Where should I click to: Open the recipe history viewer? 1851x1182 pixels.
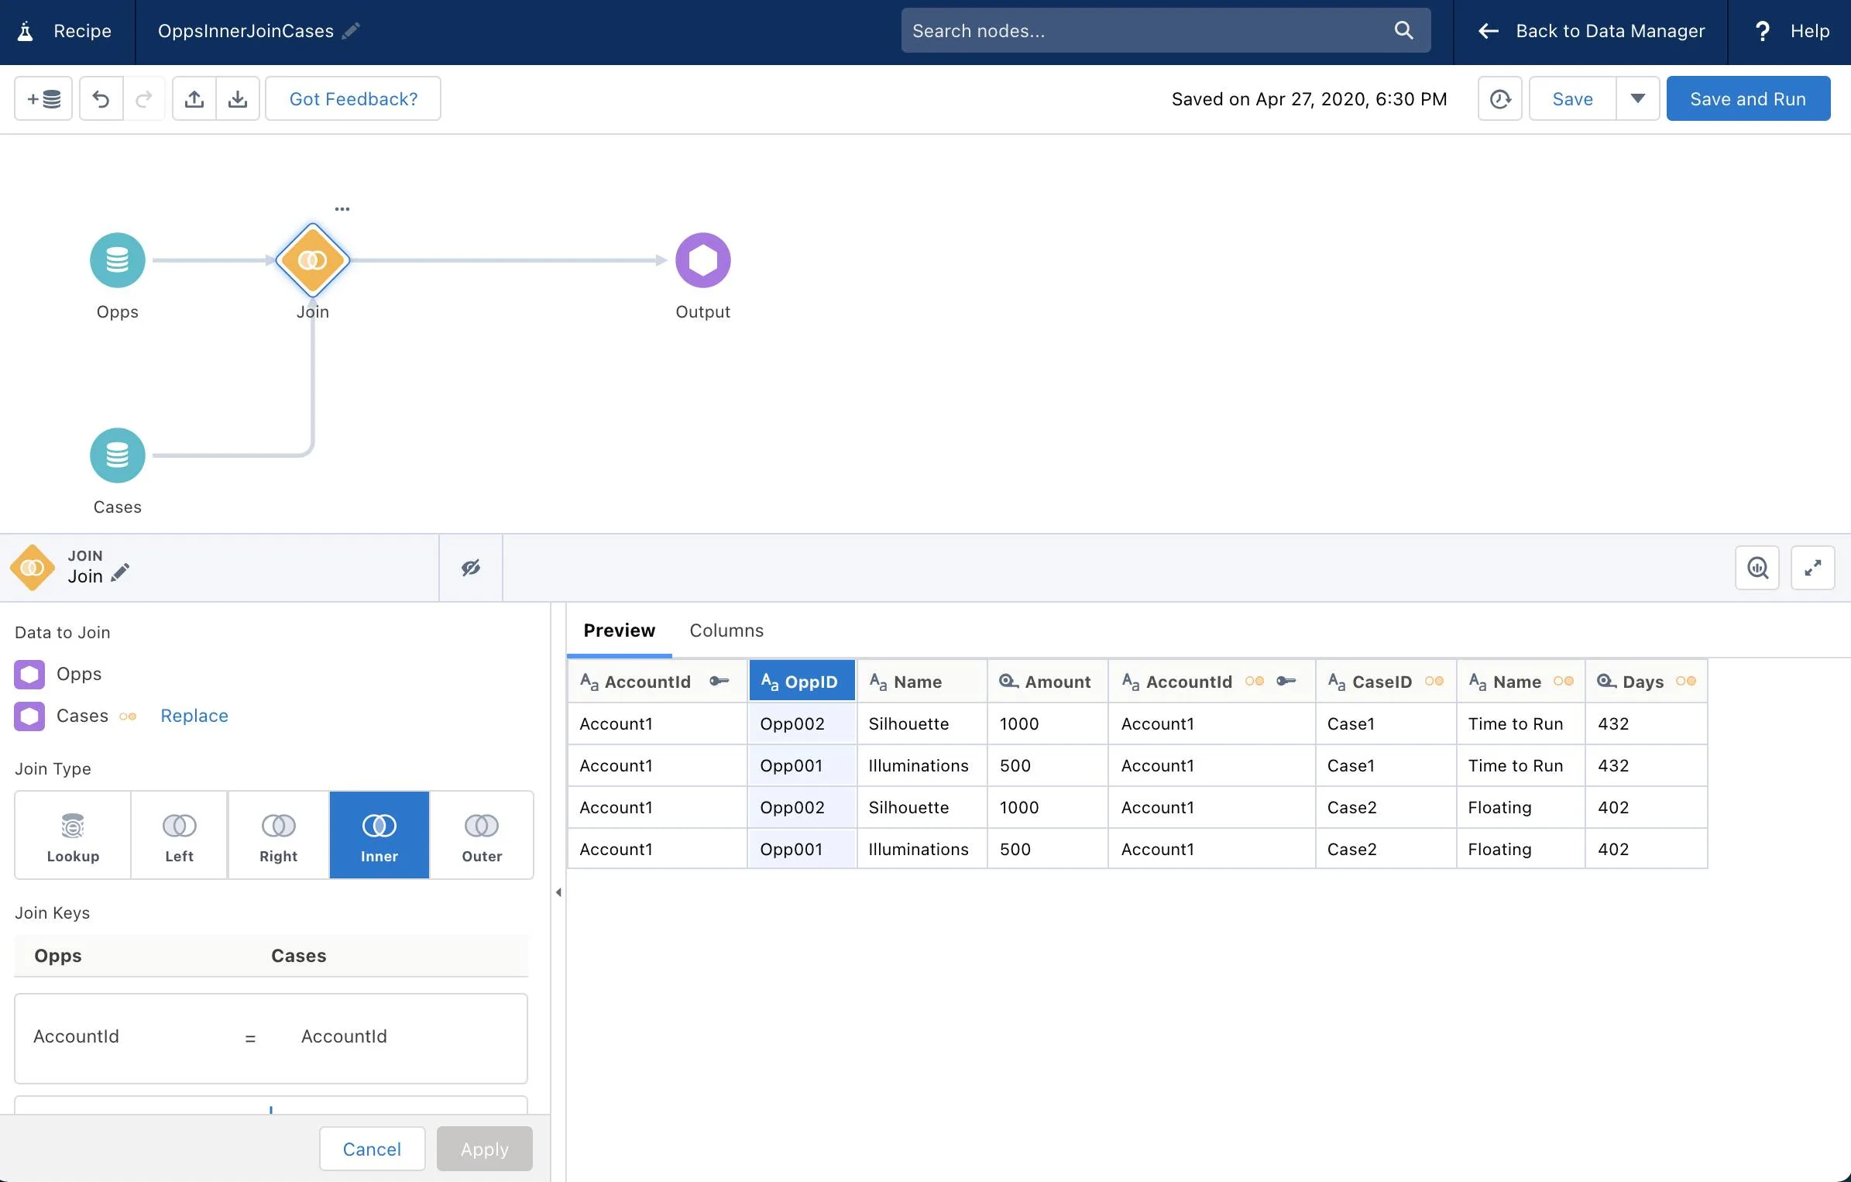coord(1500,97)
